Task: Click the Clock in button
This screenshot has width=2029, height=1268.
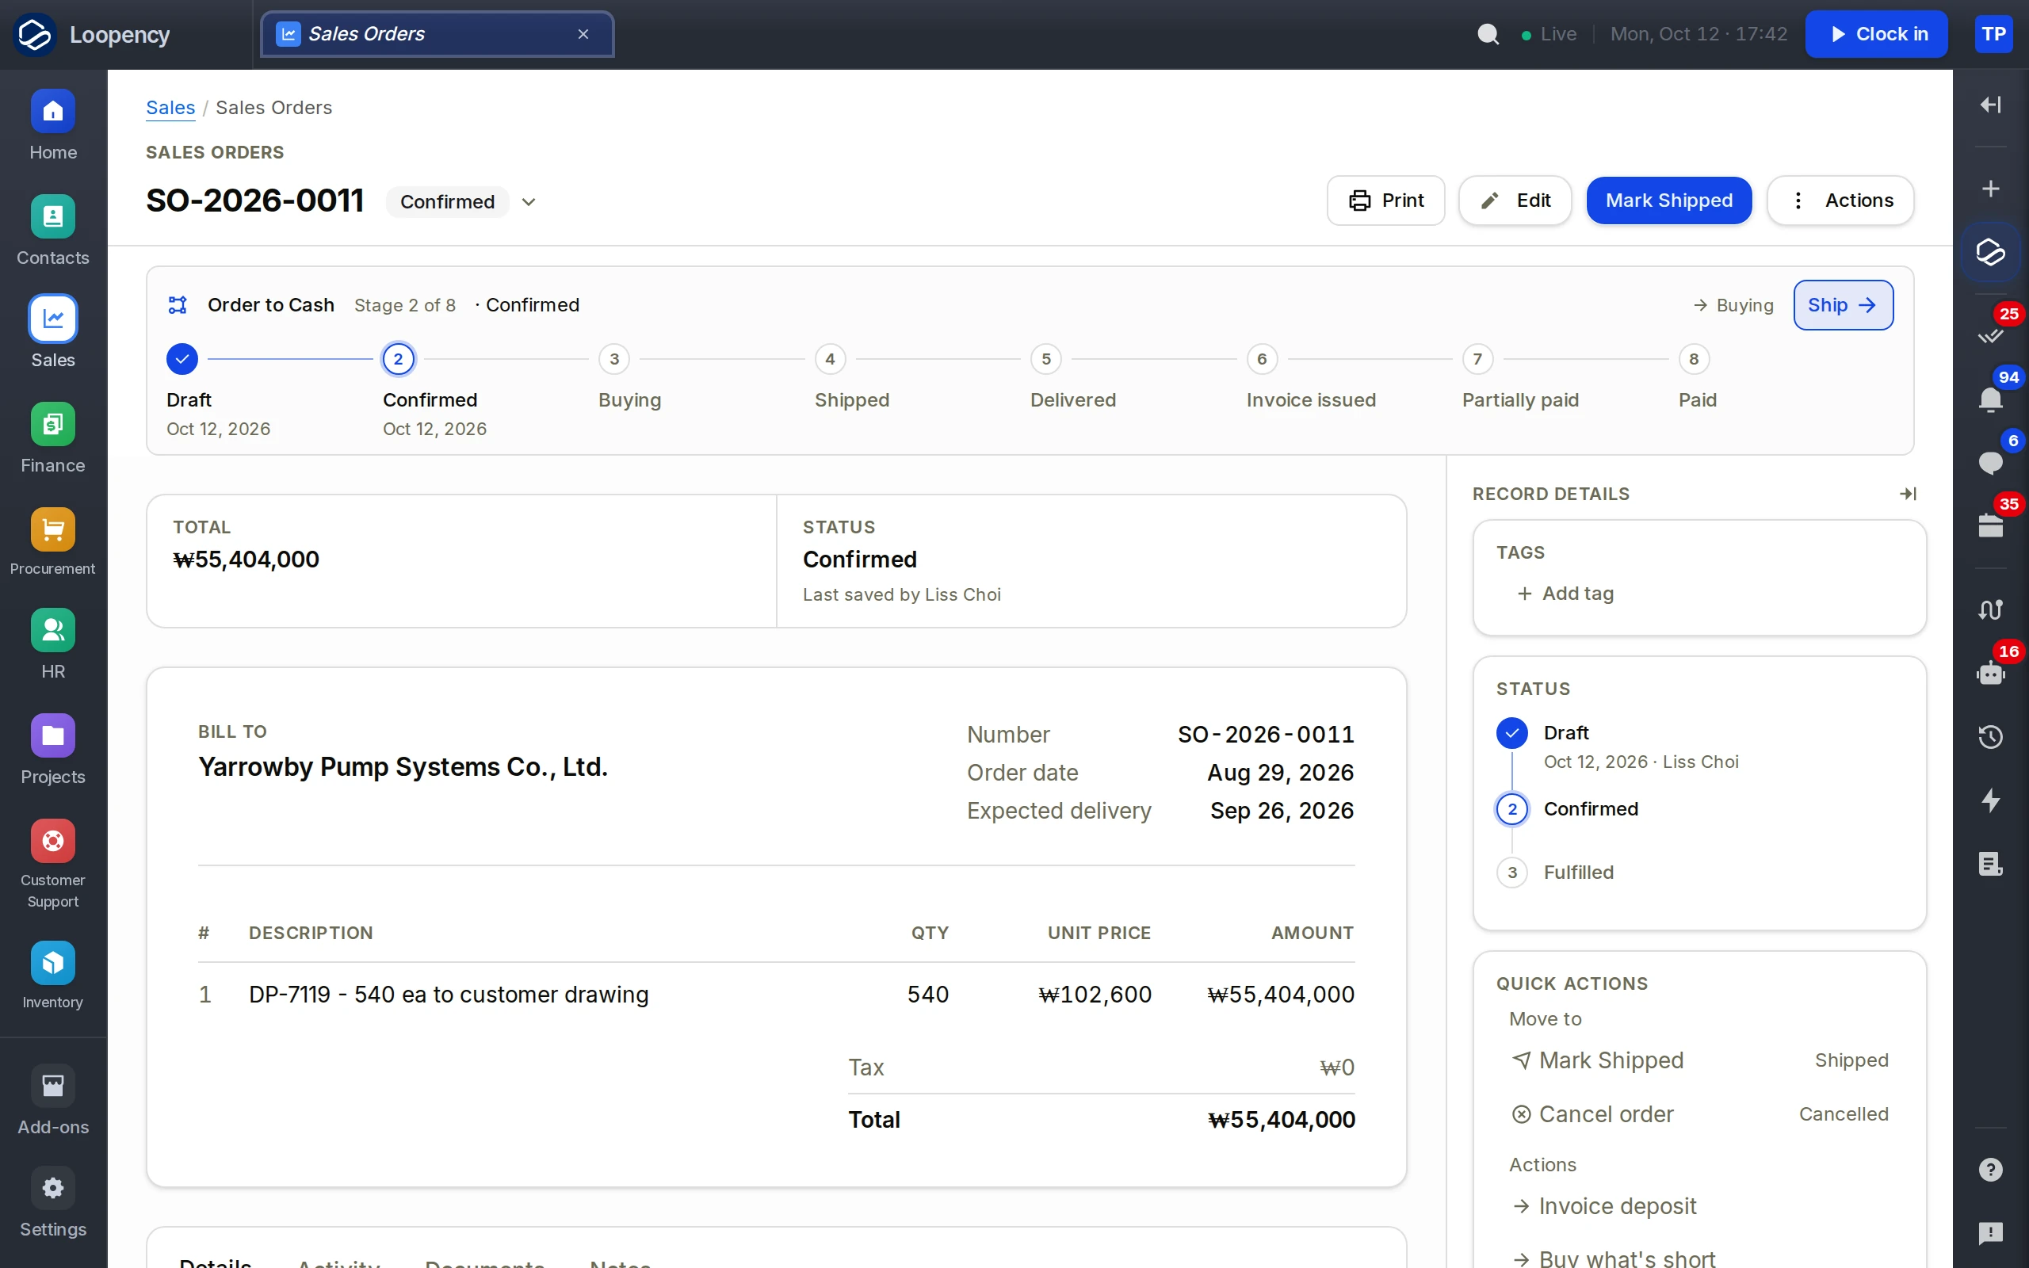Action: coord(1875,34)
